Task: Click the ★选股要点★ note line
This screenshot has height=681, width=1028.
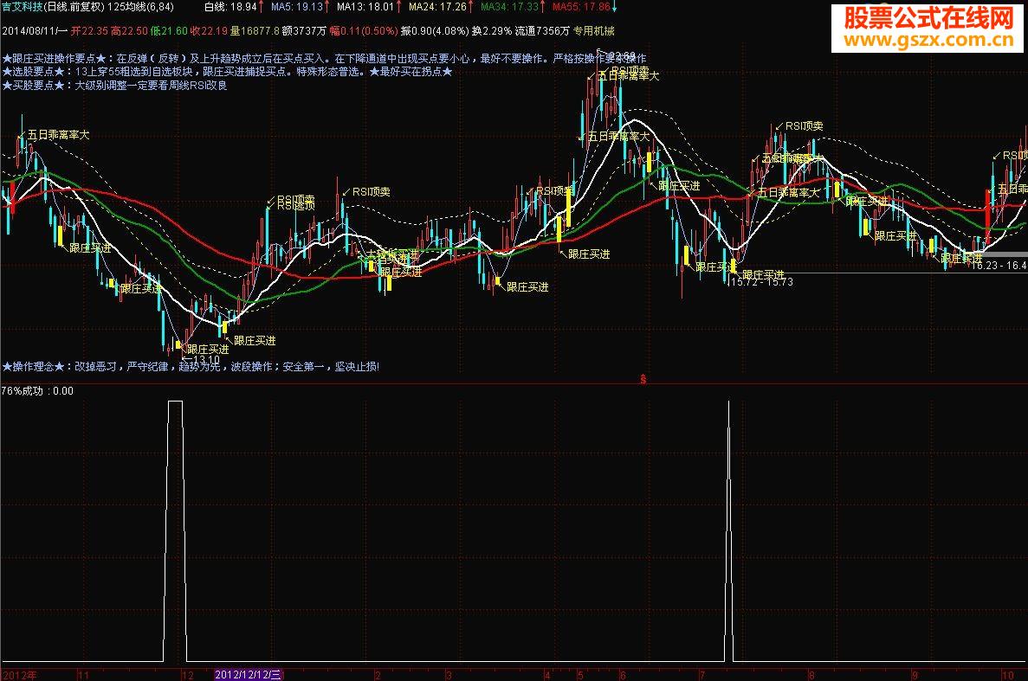Action: 227,71
